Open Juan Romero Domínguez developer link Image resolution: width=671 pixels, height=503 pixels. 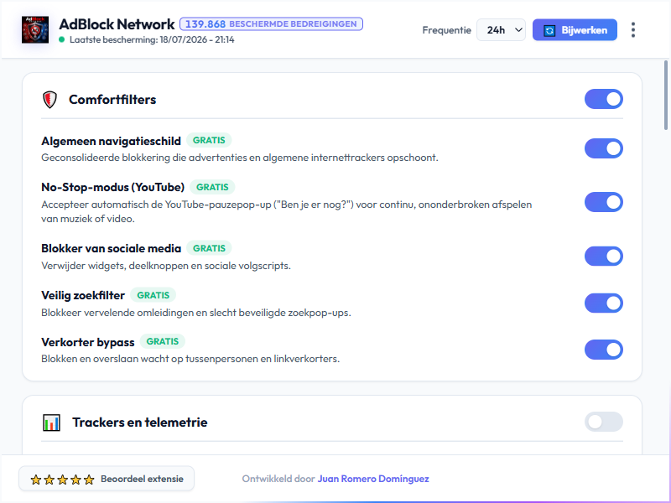click(x=373, y=479)
